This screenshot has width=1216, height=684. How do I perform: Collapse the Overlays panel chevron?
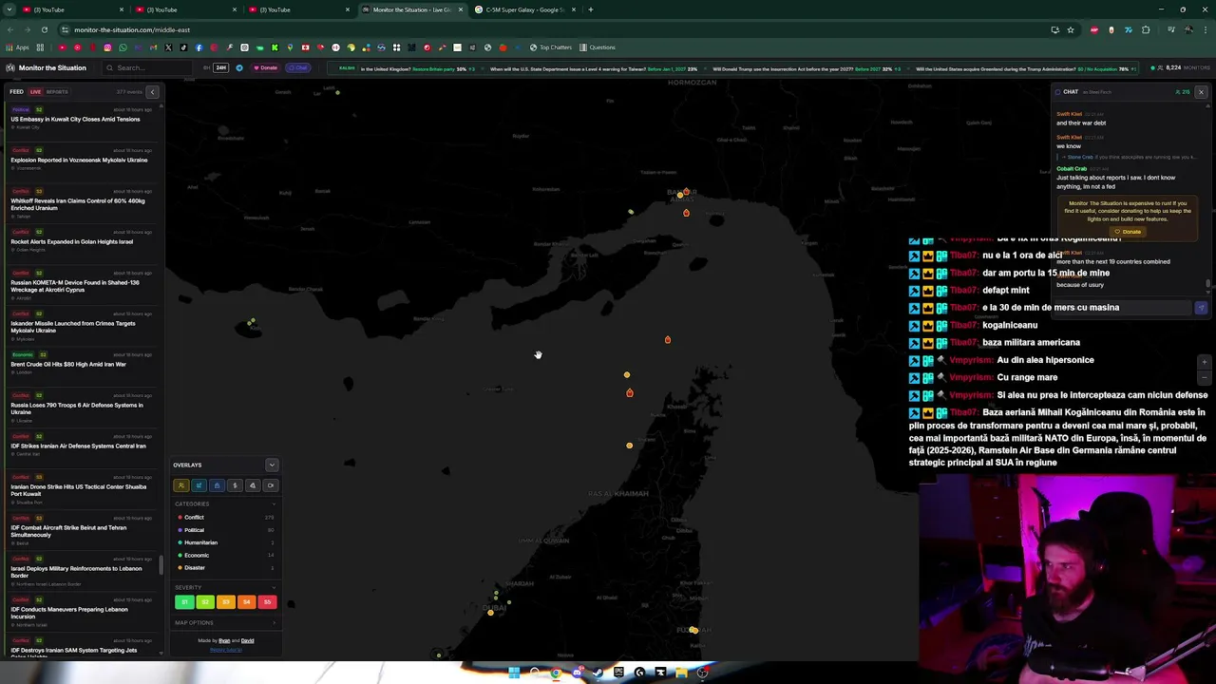[272, 465]
